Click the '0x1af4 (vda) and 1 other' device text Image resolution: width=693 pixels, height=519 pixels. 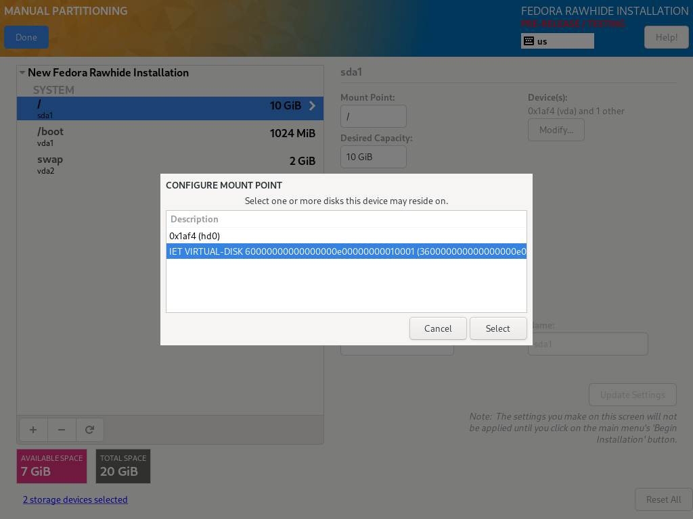click(x=576, y=112)
